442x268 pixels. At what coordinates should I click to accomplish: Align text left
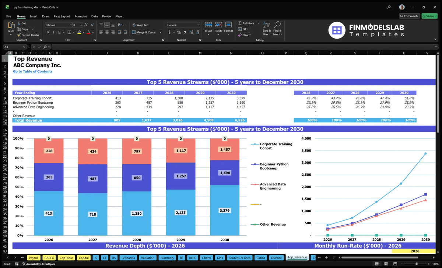[101, 32]
